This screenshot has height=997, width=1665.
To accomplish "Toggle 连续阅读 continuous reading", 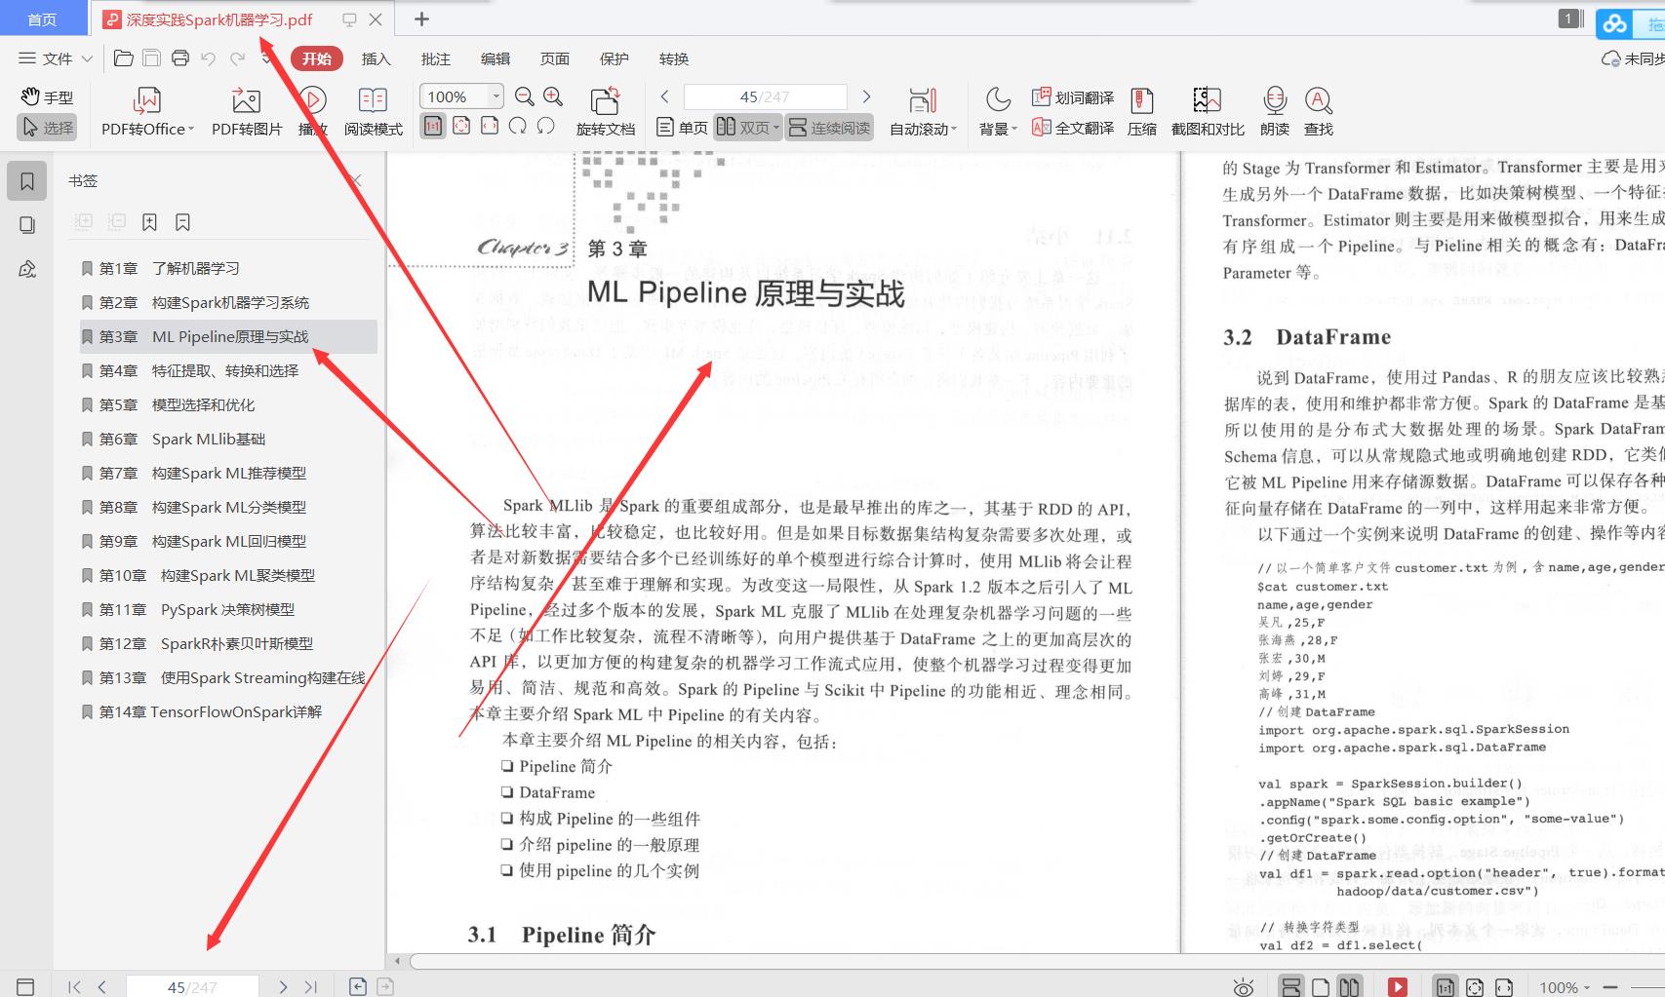I will 829,128.
